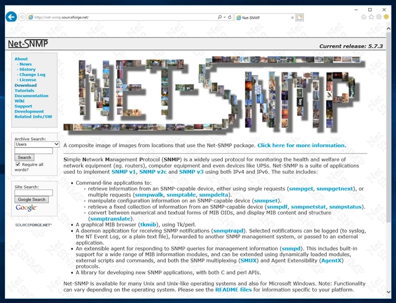Toggle Require all words checkbox
396x303 pixels.
point(18,164)
